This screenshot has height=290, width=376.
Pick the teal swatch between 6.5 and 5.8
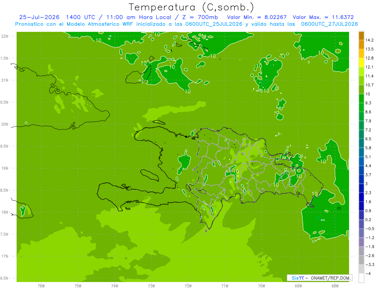click(361, 143)
